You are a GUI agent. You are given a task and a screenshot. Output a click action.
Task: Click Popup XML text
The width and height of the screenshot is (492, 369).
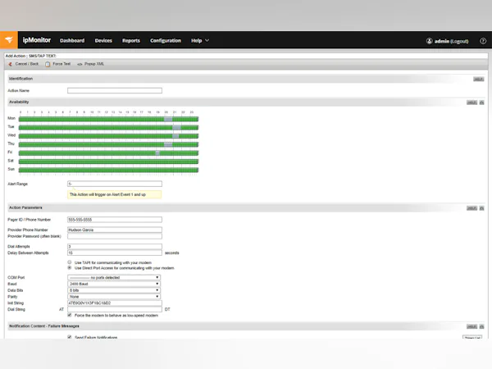click(x=94, y=64)
